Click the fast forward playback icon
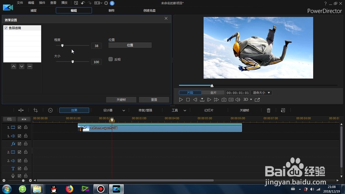This screenshot has width=345, height=194. coord(216,100)
